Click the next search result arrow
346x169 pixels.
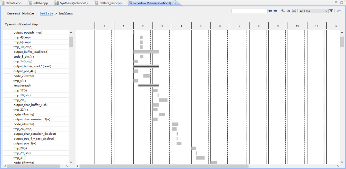click(x=275, y=11)
